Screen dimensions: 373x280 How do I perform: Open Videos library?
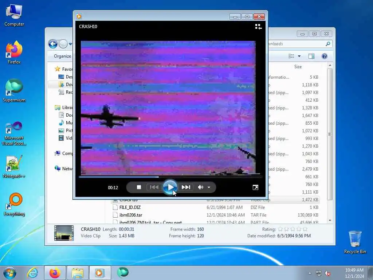pyautogui.click(x=66, y=138)
